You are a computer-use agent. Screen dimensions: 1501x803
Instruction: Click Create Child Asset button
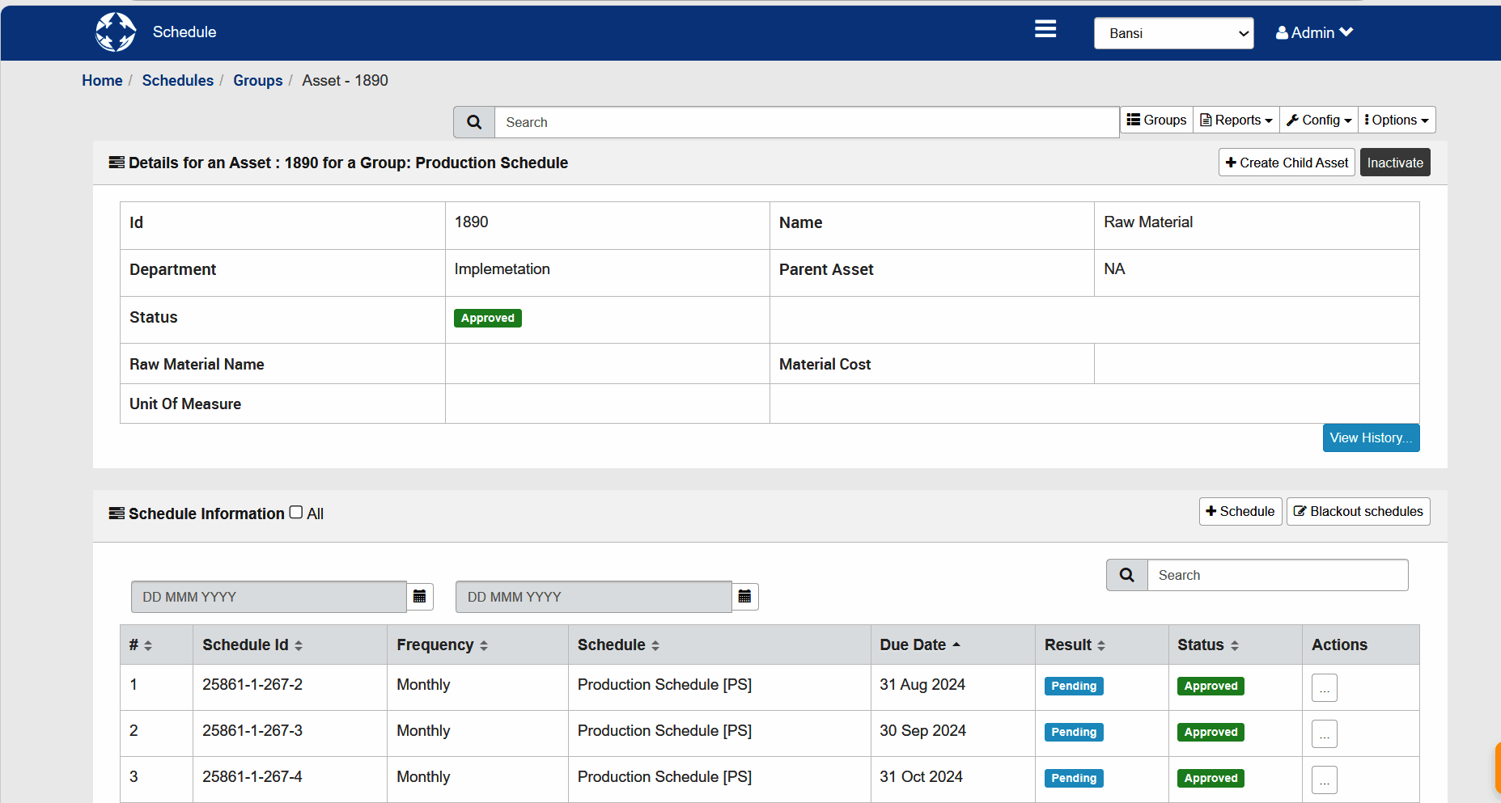(1286, 162)
